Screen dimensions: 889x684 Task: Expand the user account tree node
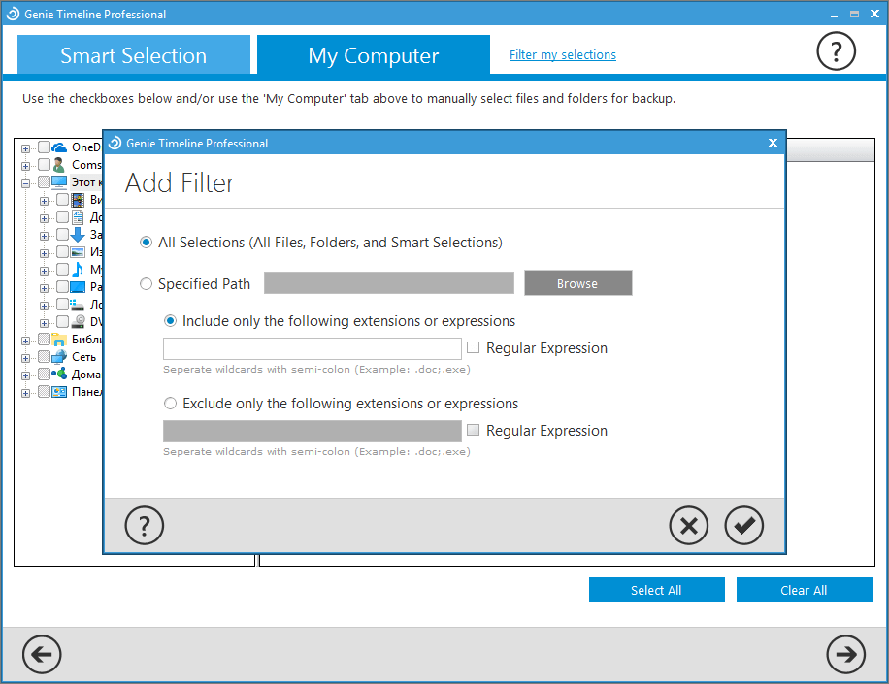[x=25, y=166]
